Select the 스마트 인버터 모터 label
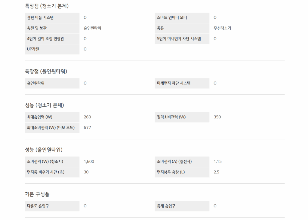This screenshot has height=220, width=308. (172, 18)
